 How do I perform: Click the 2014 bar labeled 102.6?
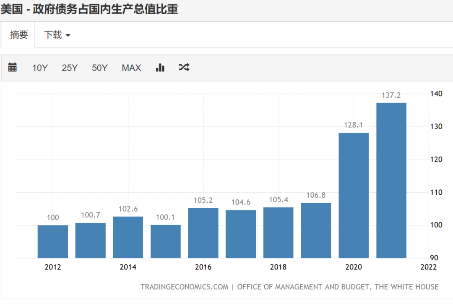pyautogui.click(x=128, y=237)
